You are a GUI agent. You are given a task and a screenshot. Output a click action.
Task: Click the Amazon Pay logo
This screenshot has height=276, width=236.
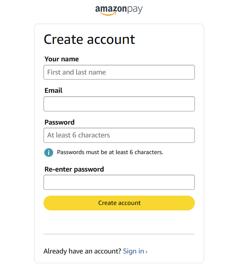[x=119, y=10]
